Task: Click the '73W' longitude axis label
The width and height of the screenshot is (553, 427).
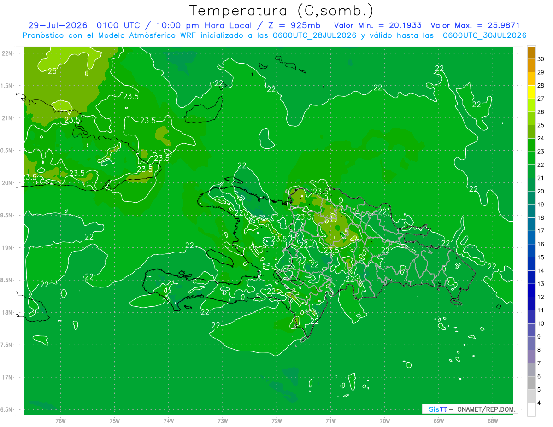Action: click(x=223, y=421)
